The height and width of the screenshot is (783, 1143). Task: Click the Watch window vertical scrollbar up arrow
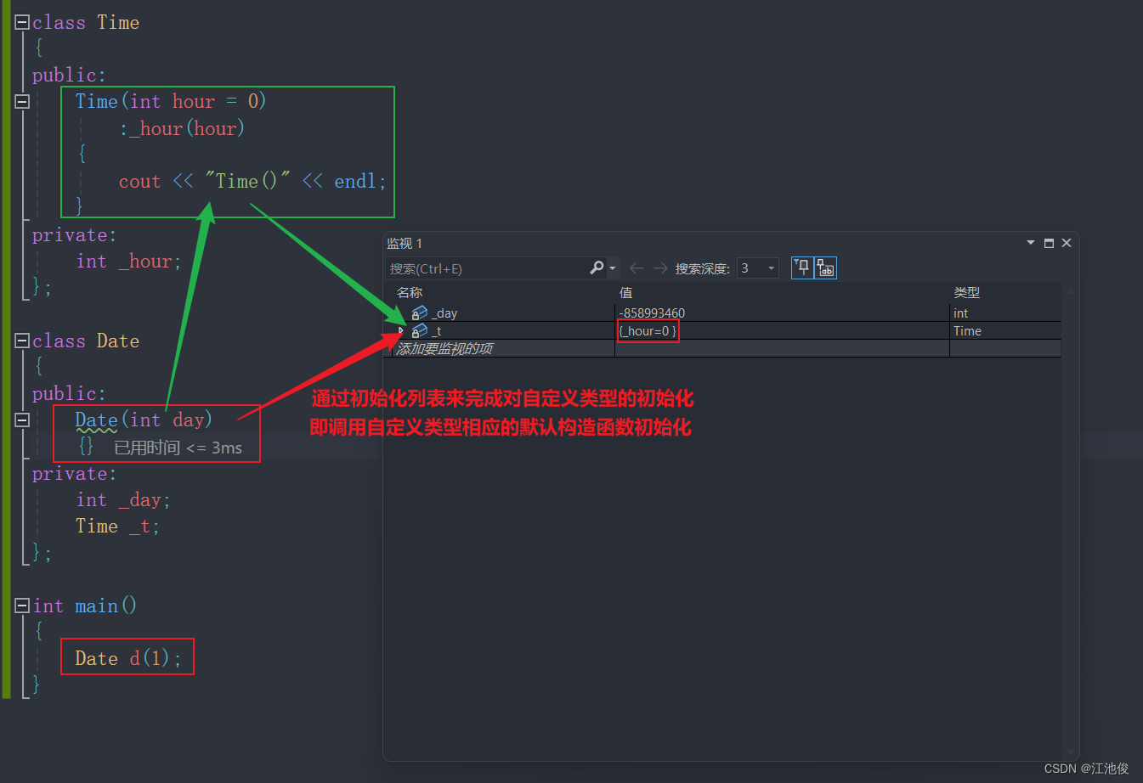pyautogui.click(x=1070, y=291)
